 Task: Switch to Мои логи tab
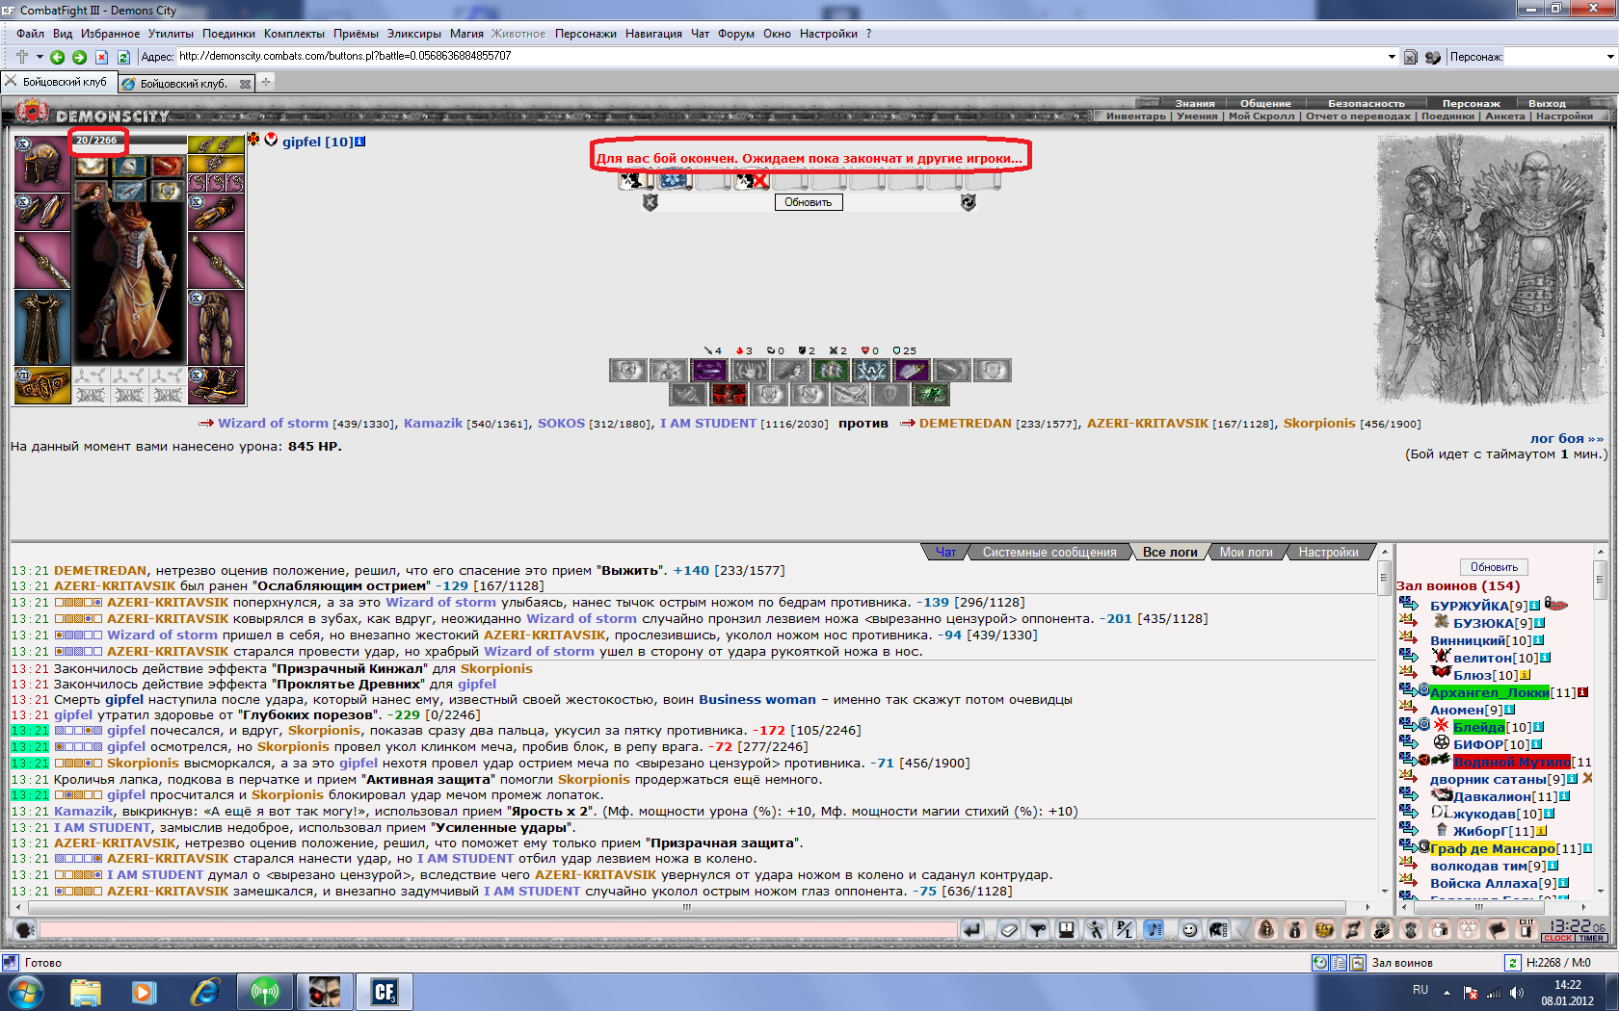tap(1246, 552)
